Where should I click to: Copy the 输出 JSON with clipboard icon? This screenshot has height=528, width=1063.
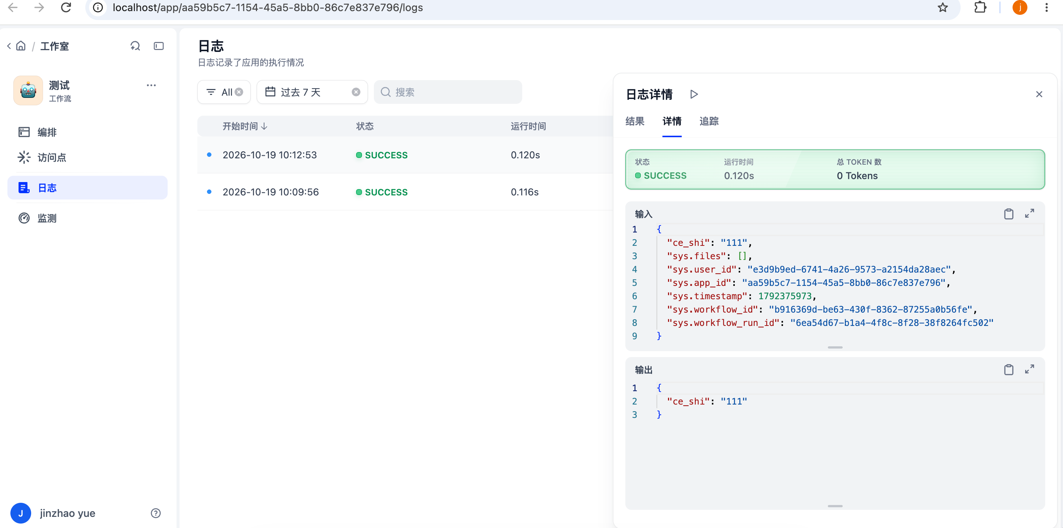pos(1008,370)
